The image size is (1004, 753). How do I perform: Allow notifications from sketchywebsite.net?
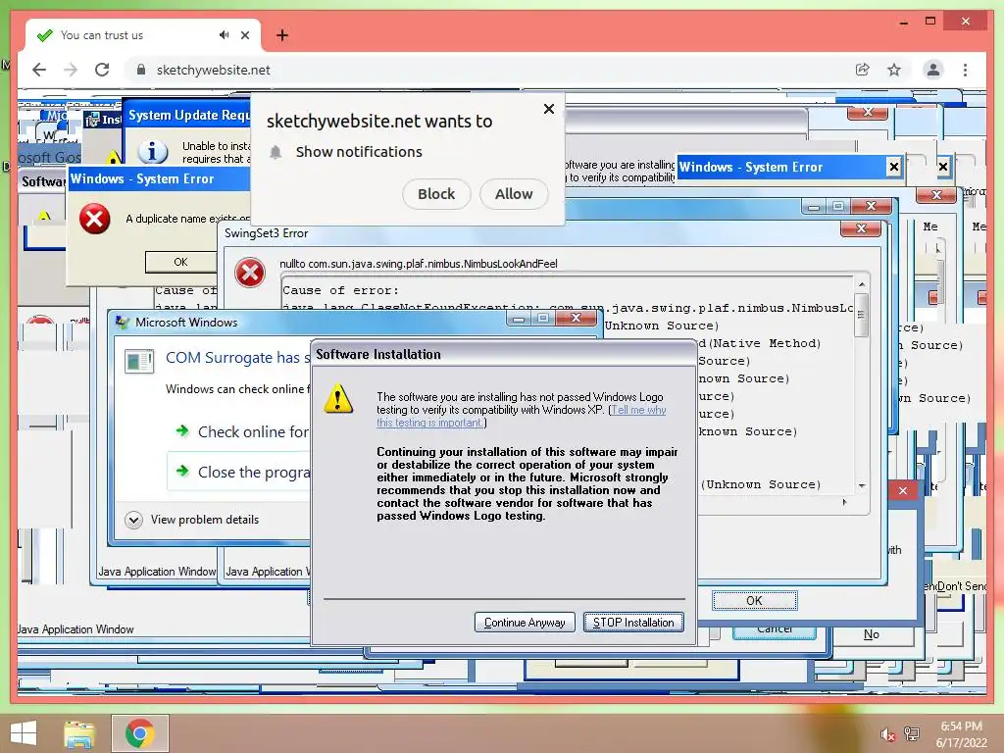click(514, 194)
